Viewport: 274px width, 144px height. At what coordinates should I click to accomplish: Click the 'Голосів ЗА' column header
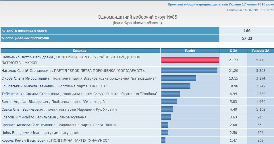pyautogui.click(x=261, y=51)
